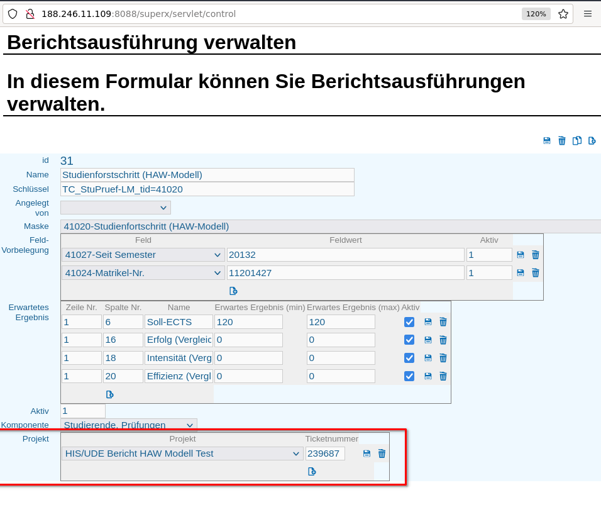Save the 41027-Seit Semester field row
Image resolution: width=601 pixels, height=529 pixels.
pyautogui.click(x=521, y=255)
